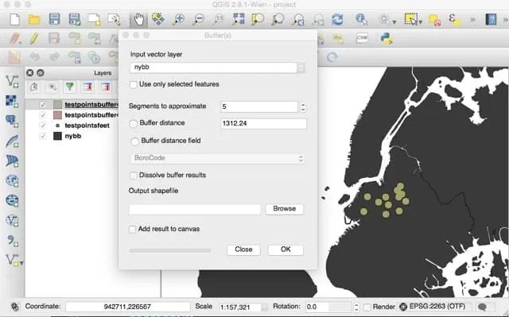509x317 pixels.
Task: Click the New project icon
Action: coord(14,19)
